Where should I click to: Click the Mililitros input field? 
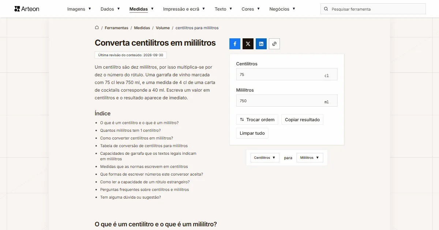pos(287,101)
